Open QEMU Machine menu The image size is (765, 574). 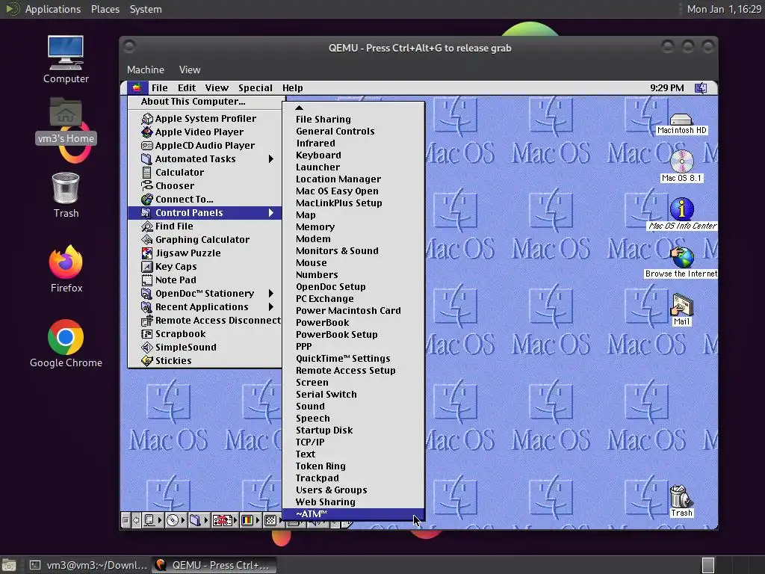click(146, 70)
